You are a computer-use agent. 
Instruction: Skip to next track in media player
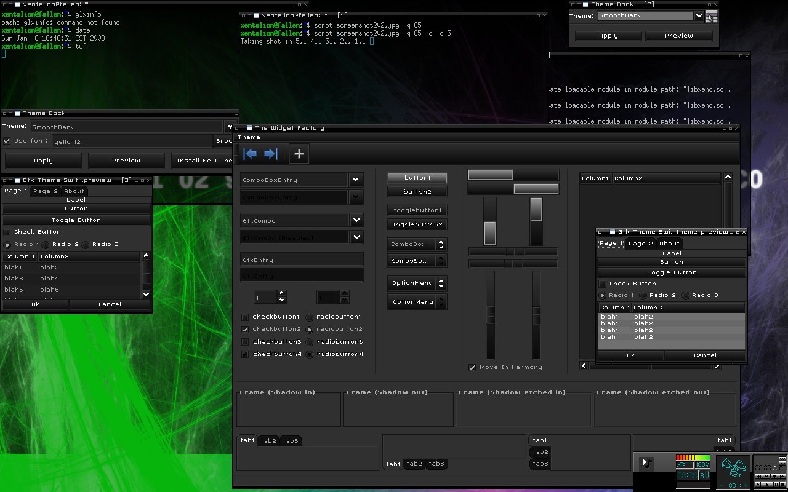[x=782, y=476]
